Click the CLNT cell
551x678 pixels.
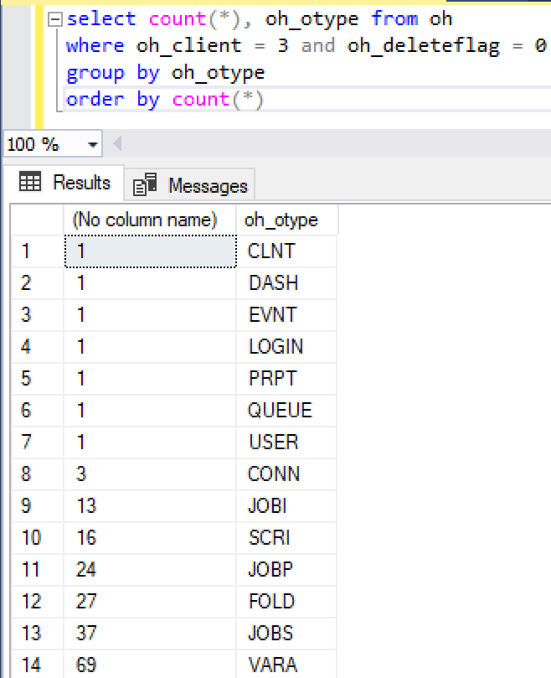pyautogui.click(x=271, y=251)
